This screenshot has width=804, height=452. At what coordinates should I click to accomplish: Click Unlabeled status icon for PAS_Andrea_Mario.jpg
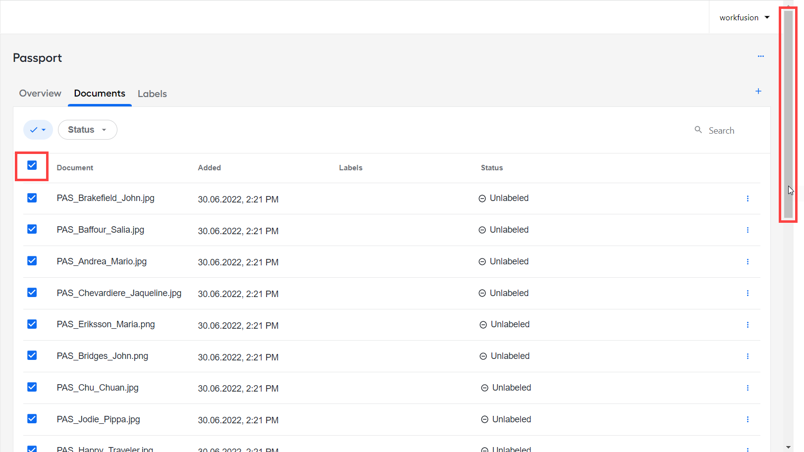pyautogui.click(x=482, y=262)
